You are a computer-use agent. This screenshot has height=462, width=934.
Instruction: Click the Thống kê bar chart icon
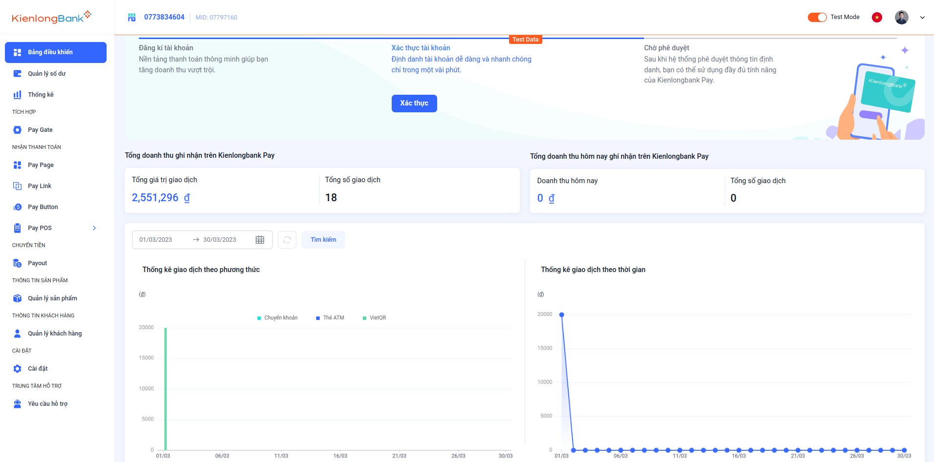17,95
